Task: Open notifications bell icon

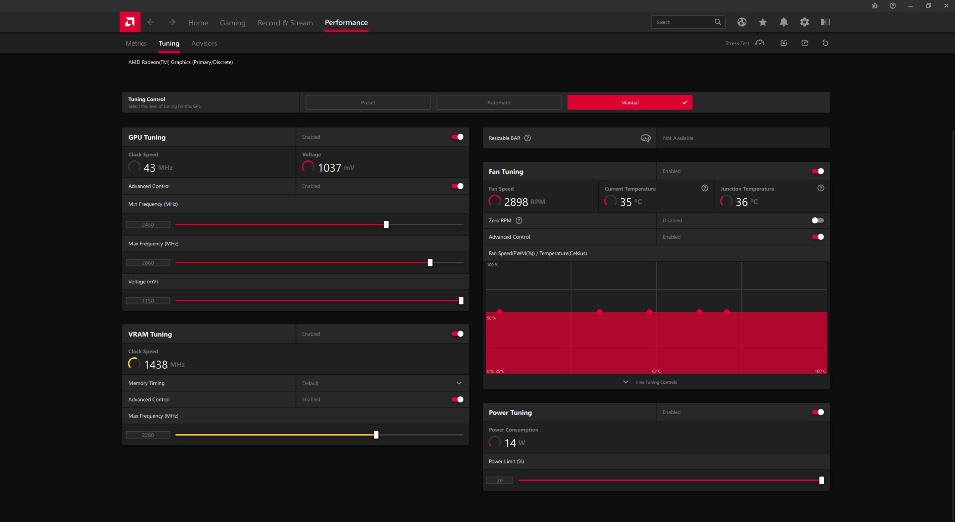Action: [x=783, y=22]
